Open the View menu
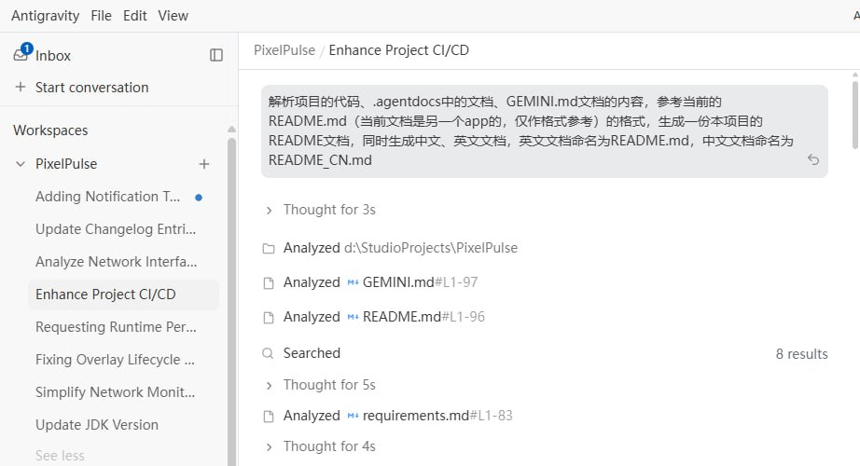Viewport: 860px width, 466px height. pyautogui.click(x=173, y=15)
